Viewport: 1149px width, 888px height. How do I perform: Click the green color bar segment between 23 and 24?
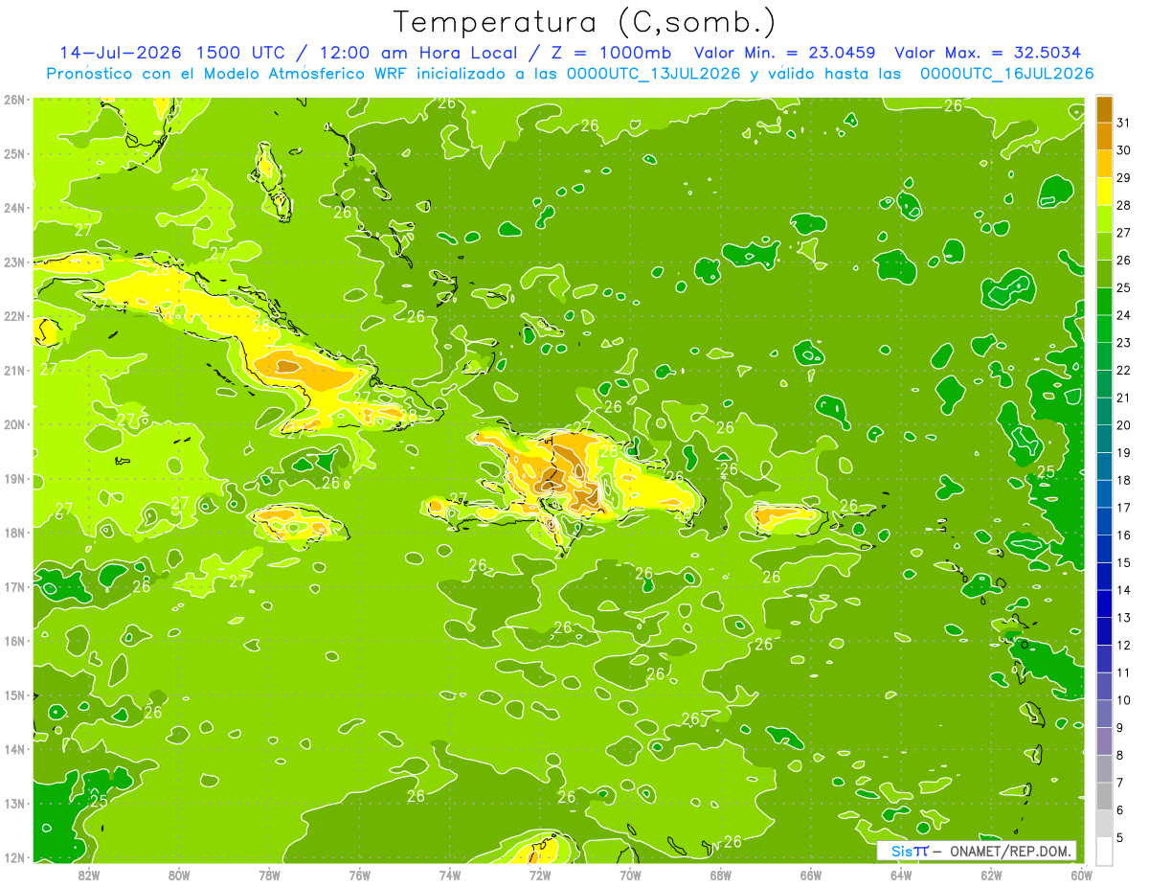1104,329
